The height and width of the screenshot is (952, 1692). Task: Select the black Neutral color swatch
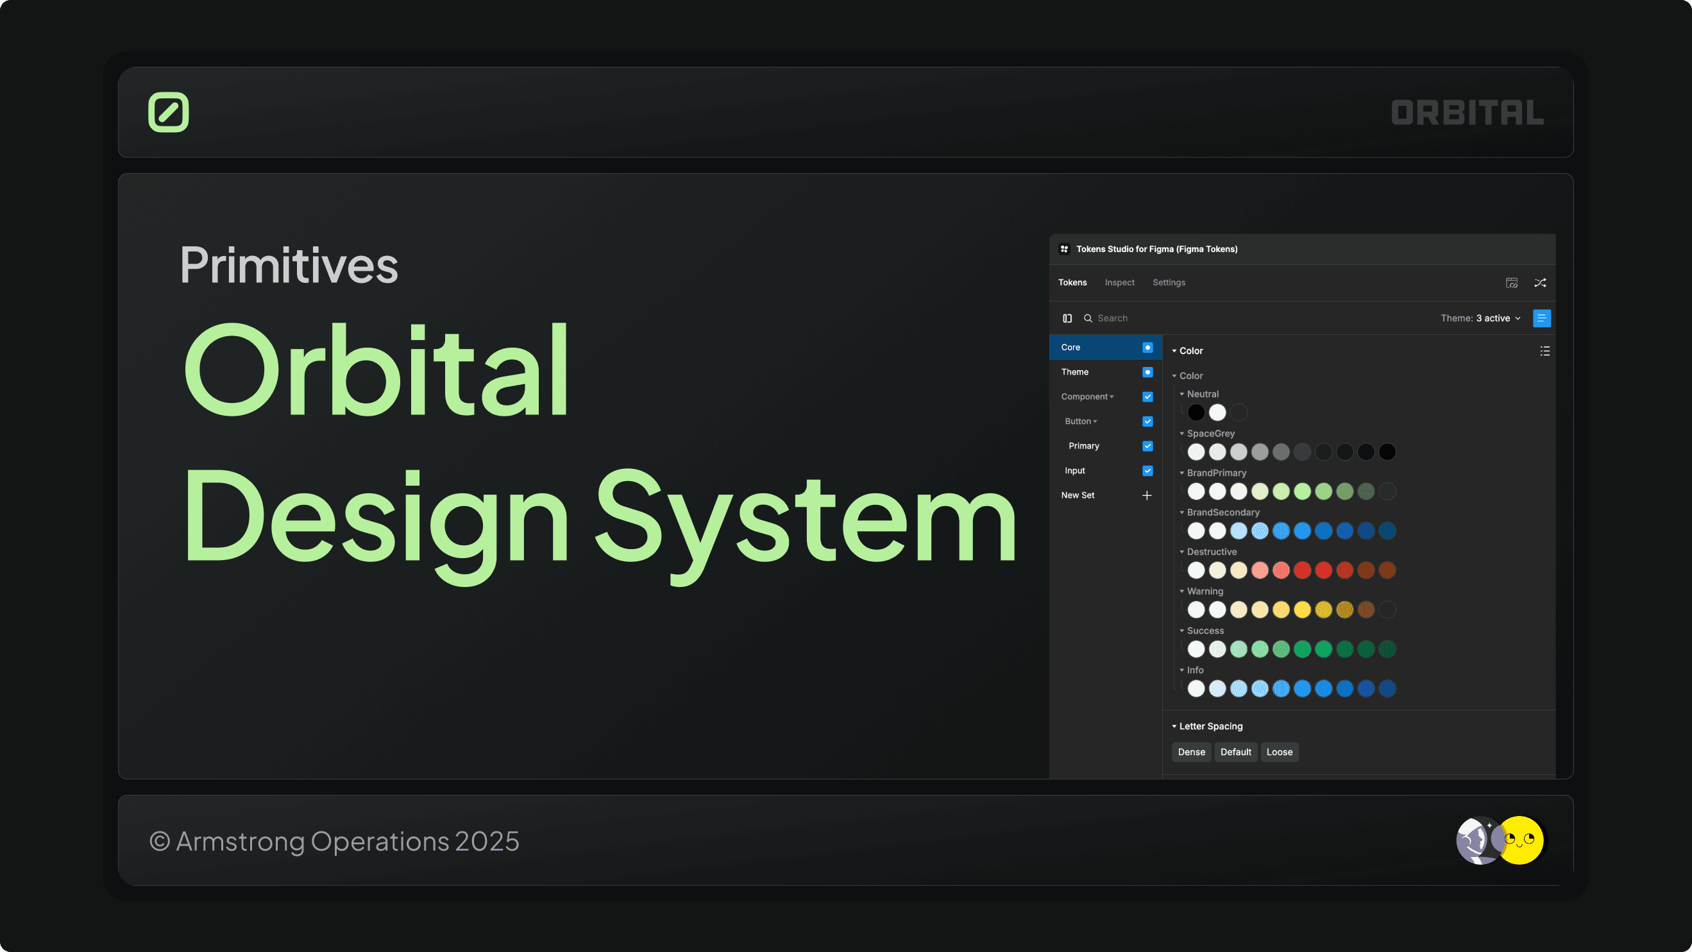(1196, 412)
